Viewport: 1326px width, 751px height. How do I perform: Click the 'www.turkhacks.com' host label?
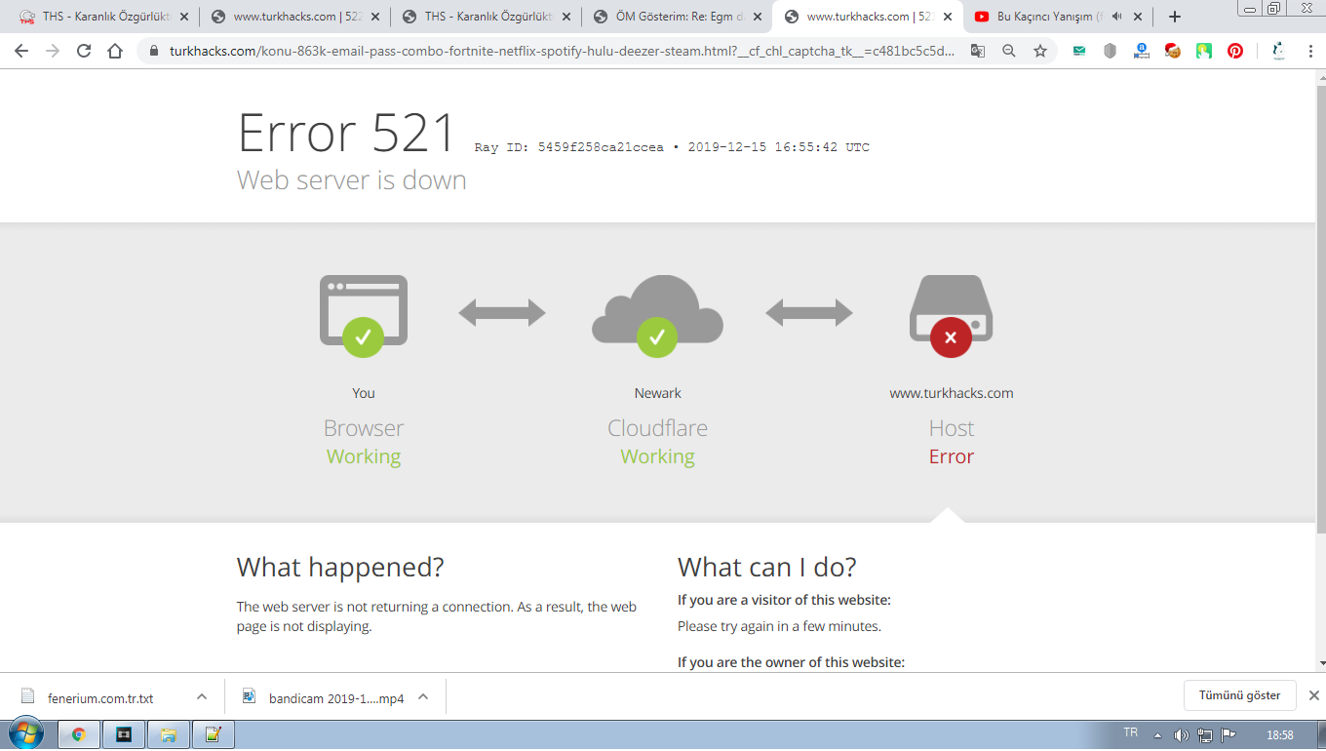point(952,394)
